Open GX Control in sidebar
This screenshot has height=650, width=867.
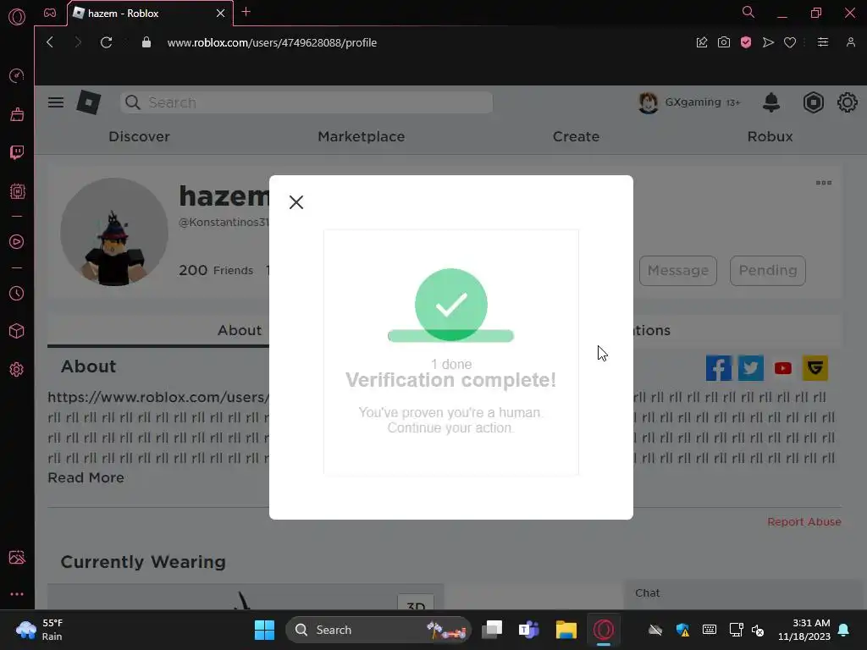pyautogui.click(x=17, y=75)
